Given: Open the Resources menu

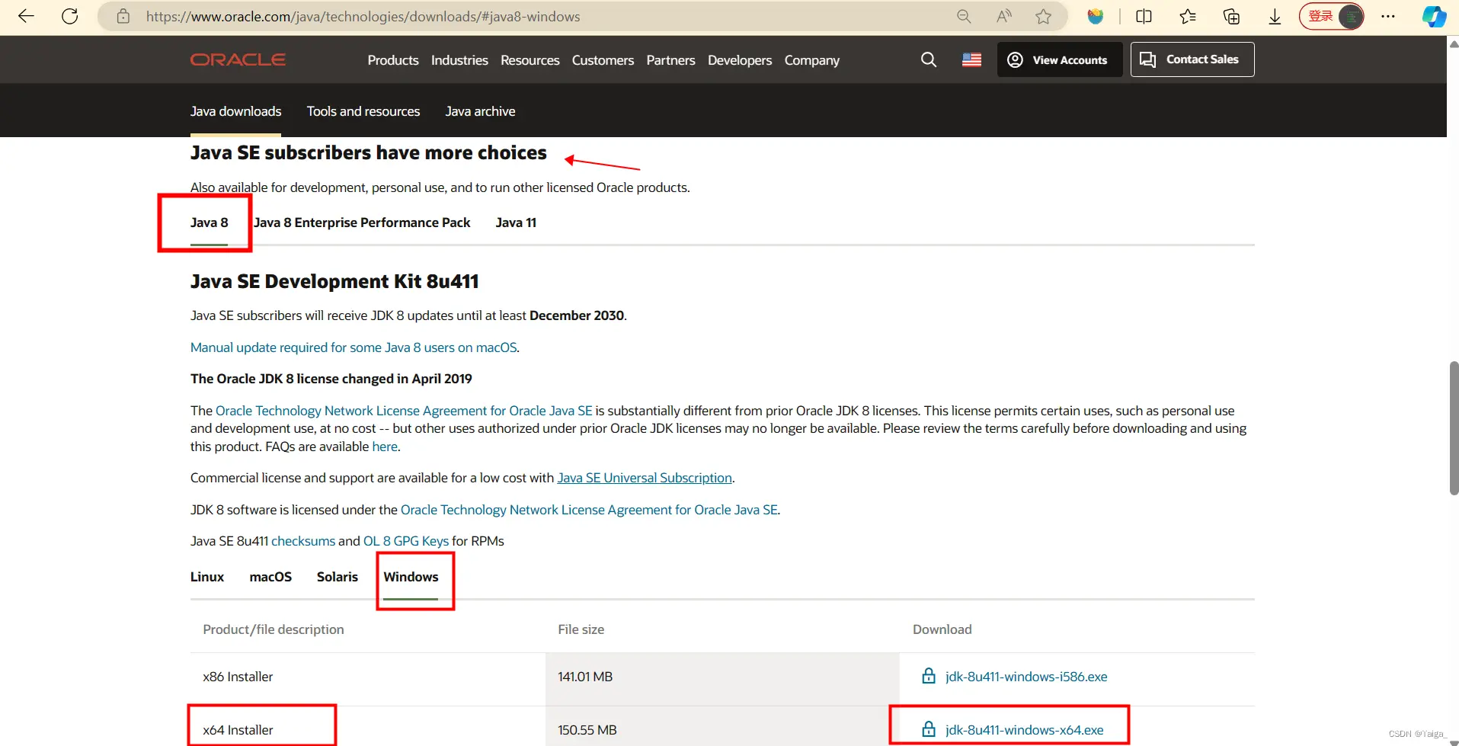Looking at the screenshot, I should coord(530,60).
